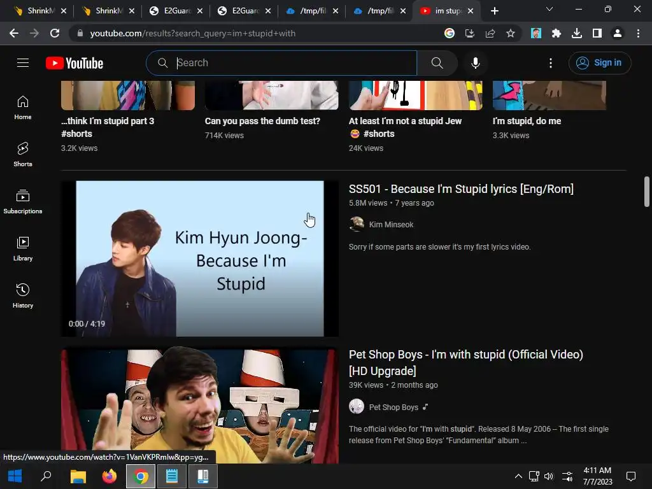Open 'SS501 - Because I'm Stupid lyrics' title
Image resolution: width=652 pixels, height=489 pixels.
click(461, 188)
